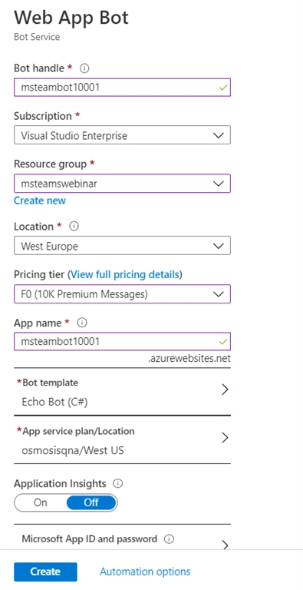Image resolution: width=303 pixels, height=590 pixels.
Task: Click the App name info icon
Action: click(81, 323)
